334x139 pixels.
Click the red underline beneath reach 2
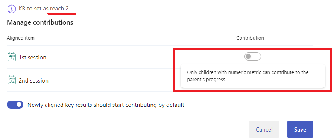click(62, 13)
